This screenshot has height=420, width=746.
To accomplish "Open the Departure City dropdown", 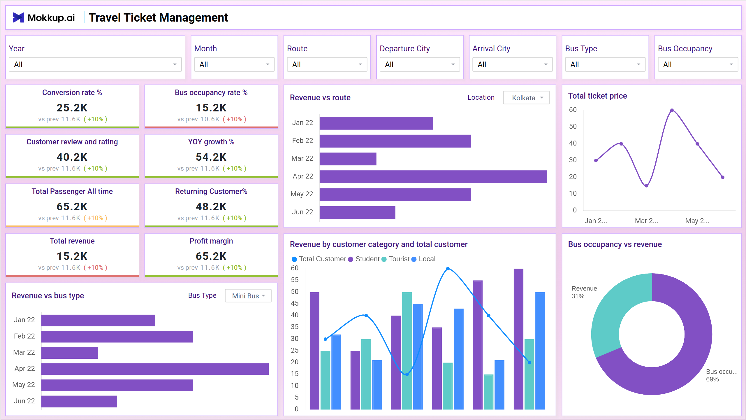I will click(420, 64).
